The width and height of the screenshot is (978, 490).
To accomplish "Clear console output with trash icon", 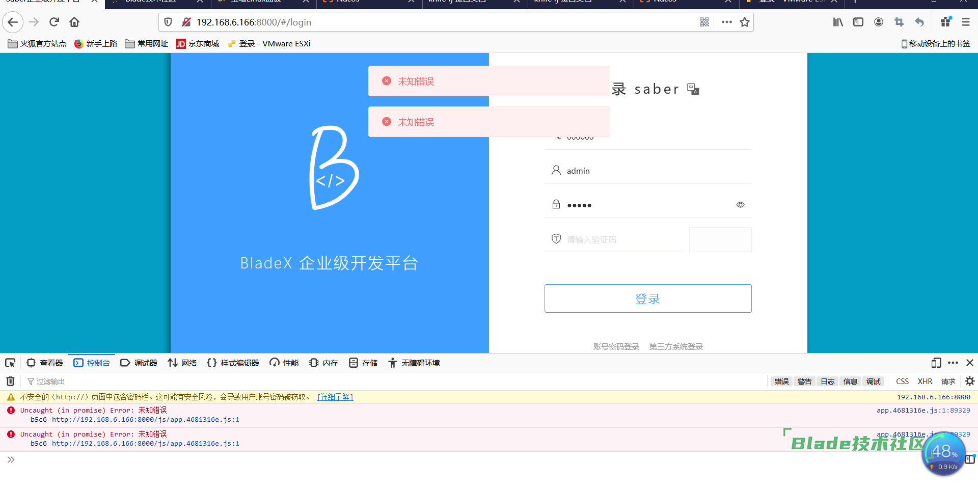I will (10, 381).
